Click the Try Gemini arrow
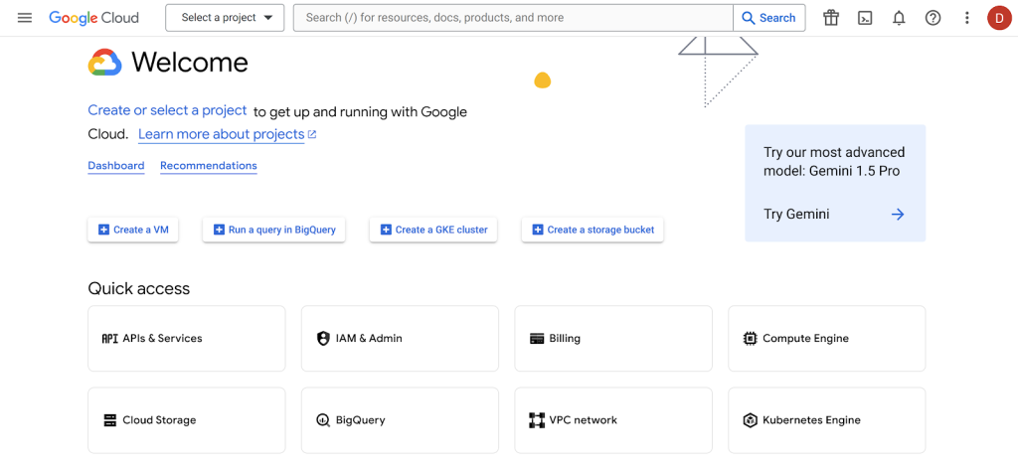 (898, 215)
